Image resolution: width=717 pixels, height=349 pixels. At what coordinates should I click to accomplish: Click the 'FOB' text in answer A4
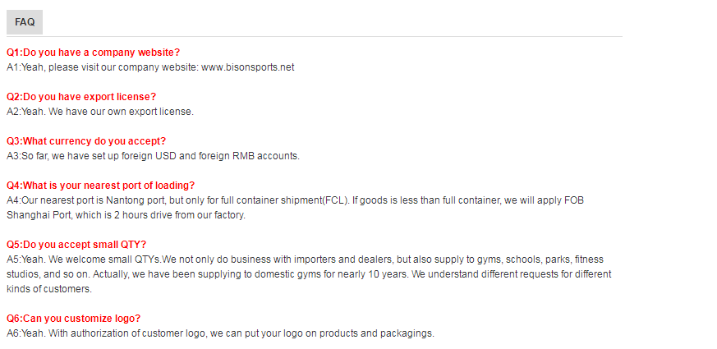pyautogui.click(x=574, y=200)
